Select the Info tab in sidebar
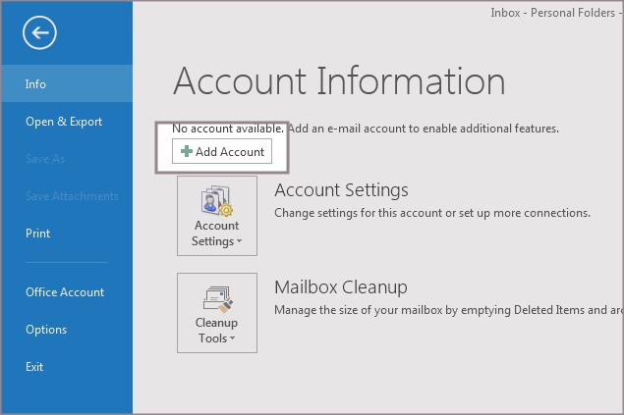This screenshot has width=624, height=415. pos(36,84)
